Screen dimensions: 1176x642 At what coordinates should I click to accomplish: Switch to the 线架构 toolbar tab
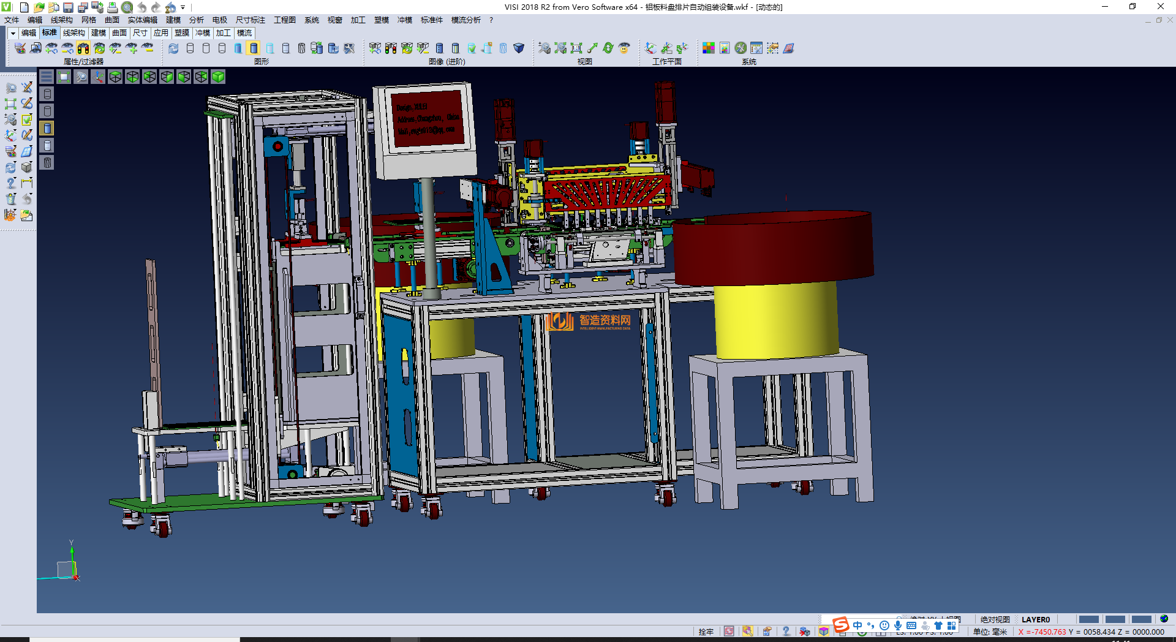click(73, 33)
